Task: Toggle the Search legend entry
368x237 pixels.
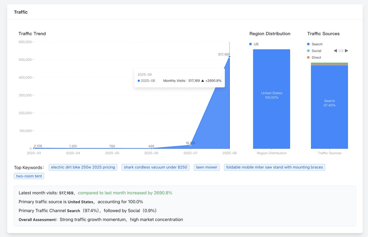Action: pos(315,44)
